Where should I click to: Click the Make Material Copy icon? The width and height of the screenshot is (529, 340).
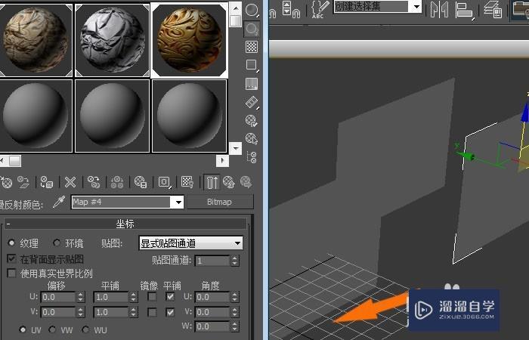point(94,182)
